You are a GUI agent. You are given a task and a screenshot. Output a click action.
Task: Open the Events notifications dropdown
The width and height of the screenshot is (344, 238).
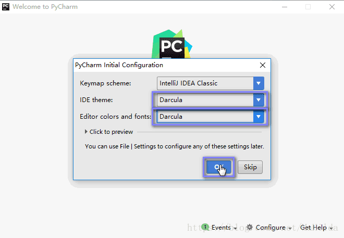click(224, 228)
